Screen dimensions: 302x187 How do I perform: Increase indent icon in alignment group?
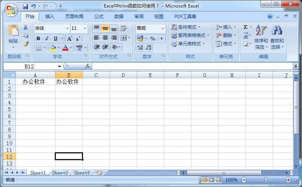tap(105, 47)
